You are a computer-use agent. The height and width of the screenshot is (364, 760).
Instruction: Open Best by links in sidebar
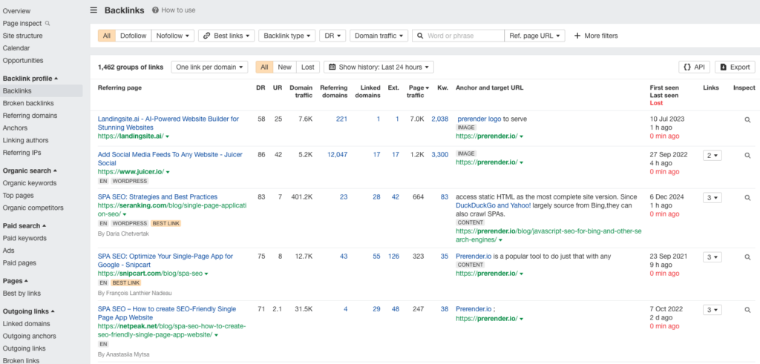coord(22,294)
